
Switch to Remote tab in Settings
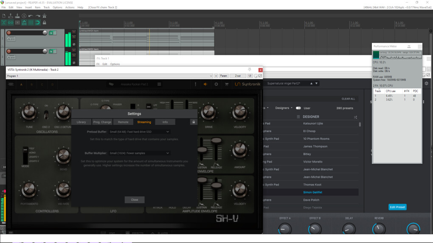(x=123, y=122)
